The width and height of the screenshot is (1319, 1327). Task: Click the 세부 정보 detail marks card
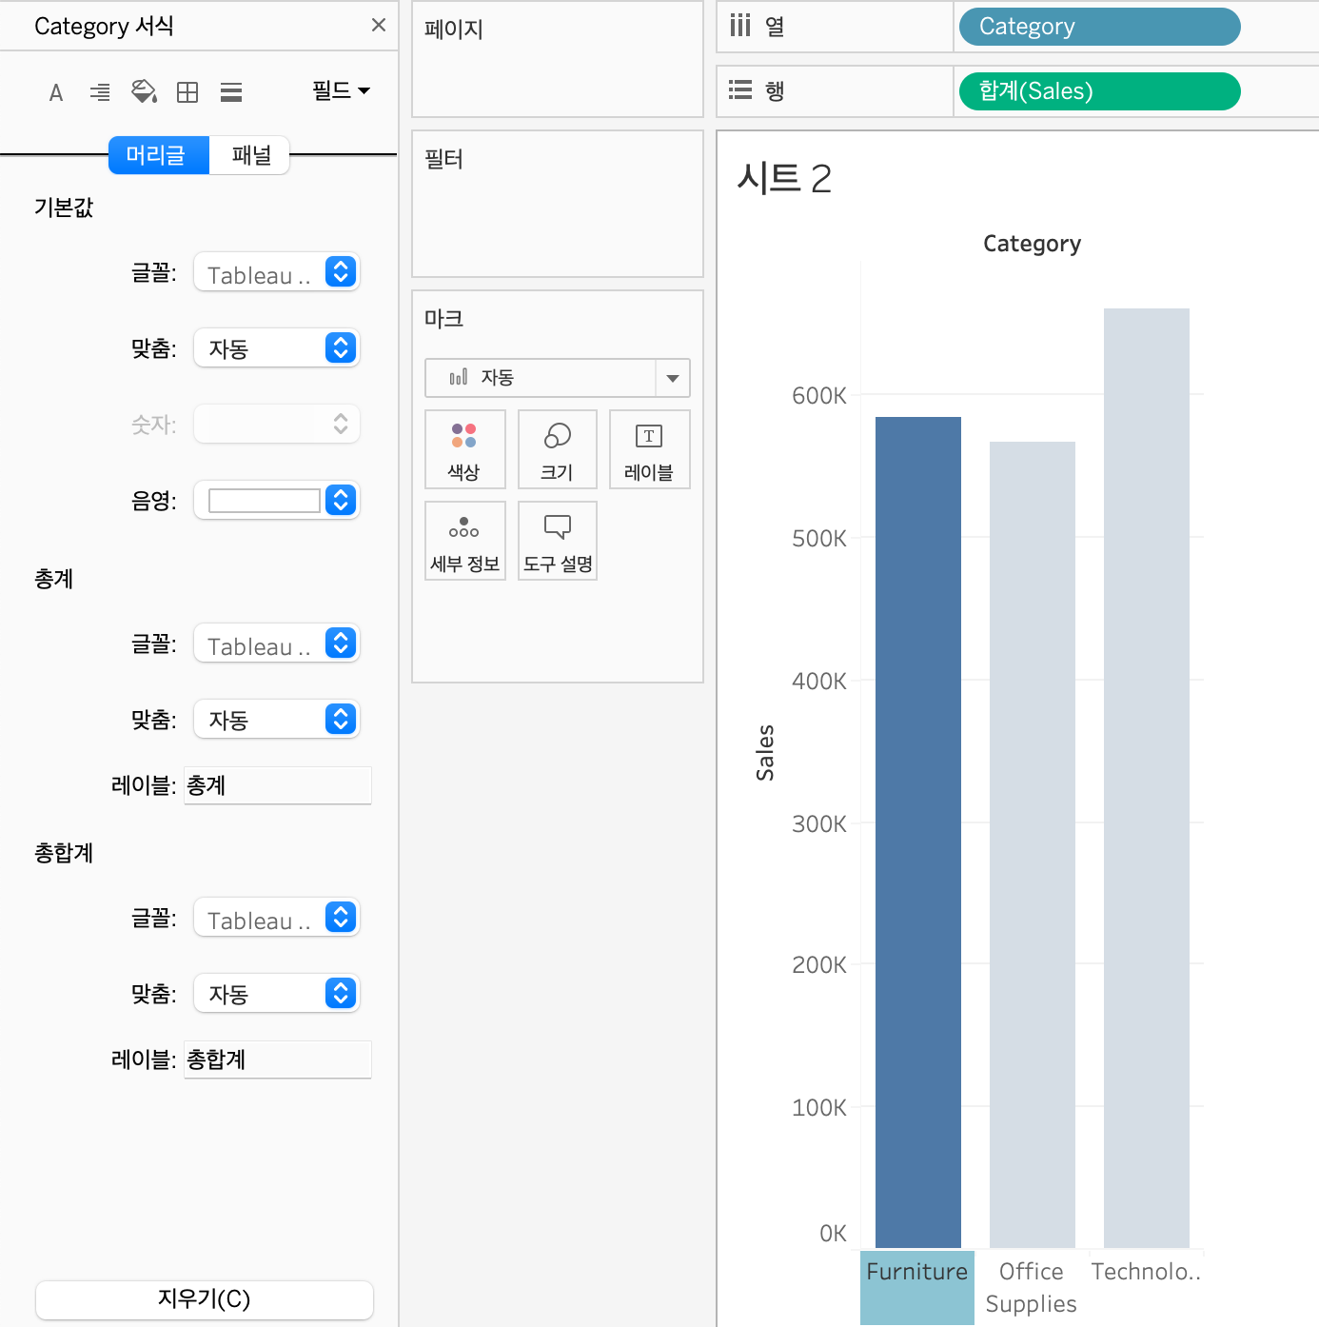(464, 541)
